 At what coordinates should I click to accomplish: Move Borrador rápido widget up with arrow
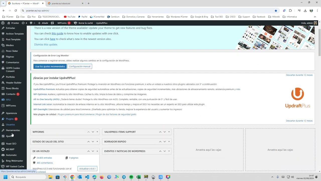160,142
